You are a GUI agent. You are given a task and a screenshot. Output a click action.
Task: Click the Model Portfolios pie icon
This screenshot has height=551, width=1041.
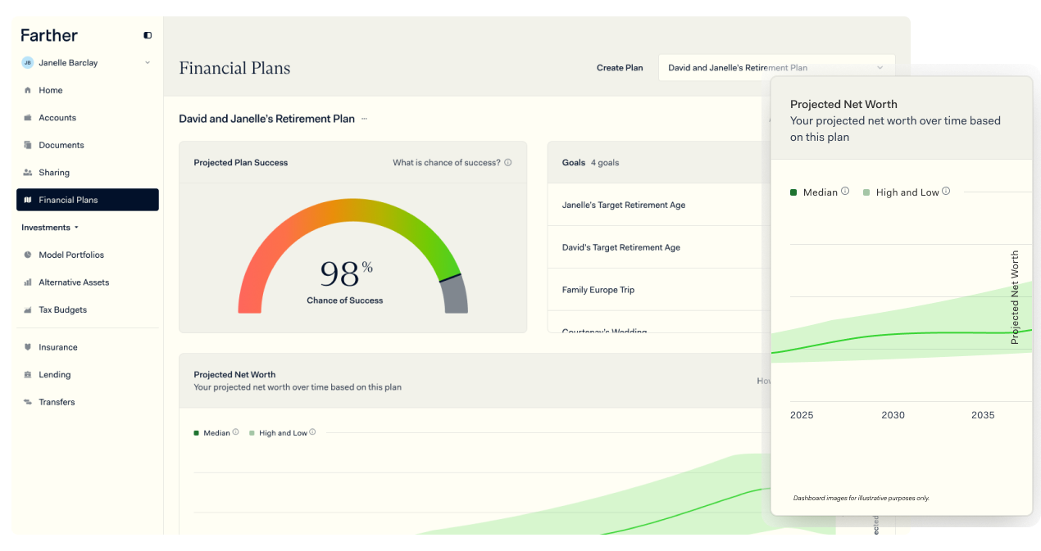pos(28,255)
